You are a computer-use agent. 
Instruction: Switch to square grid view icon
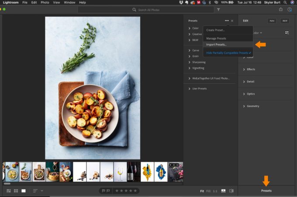click(x=16, y=191)
